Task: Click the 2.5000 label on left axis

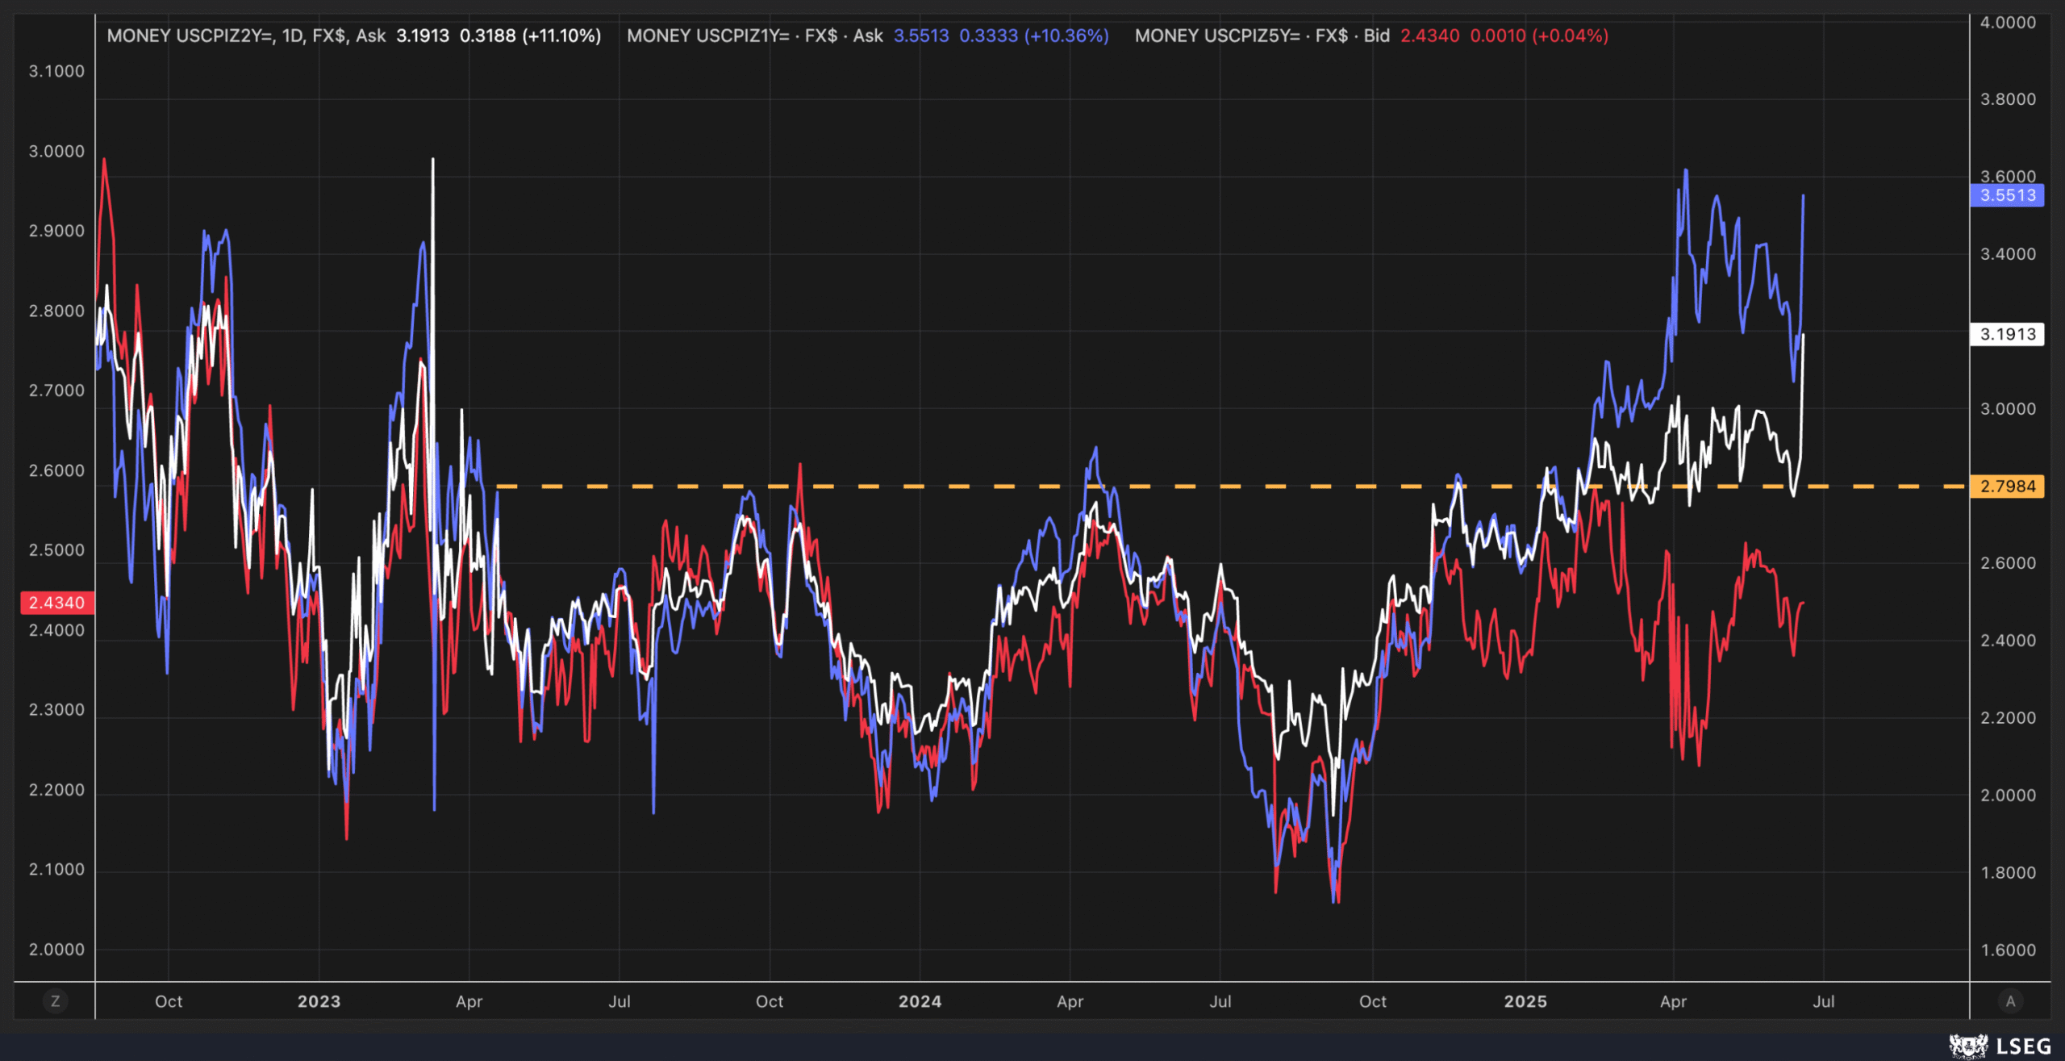Action: [x=56, y=550]
